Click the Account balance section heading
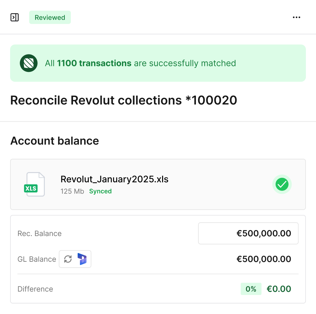The height and width of the screenshot is (314, 316). tap(55, 141)
